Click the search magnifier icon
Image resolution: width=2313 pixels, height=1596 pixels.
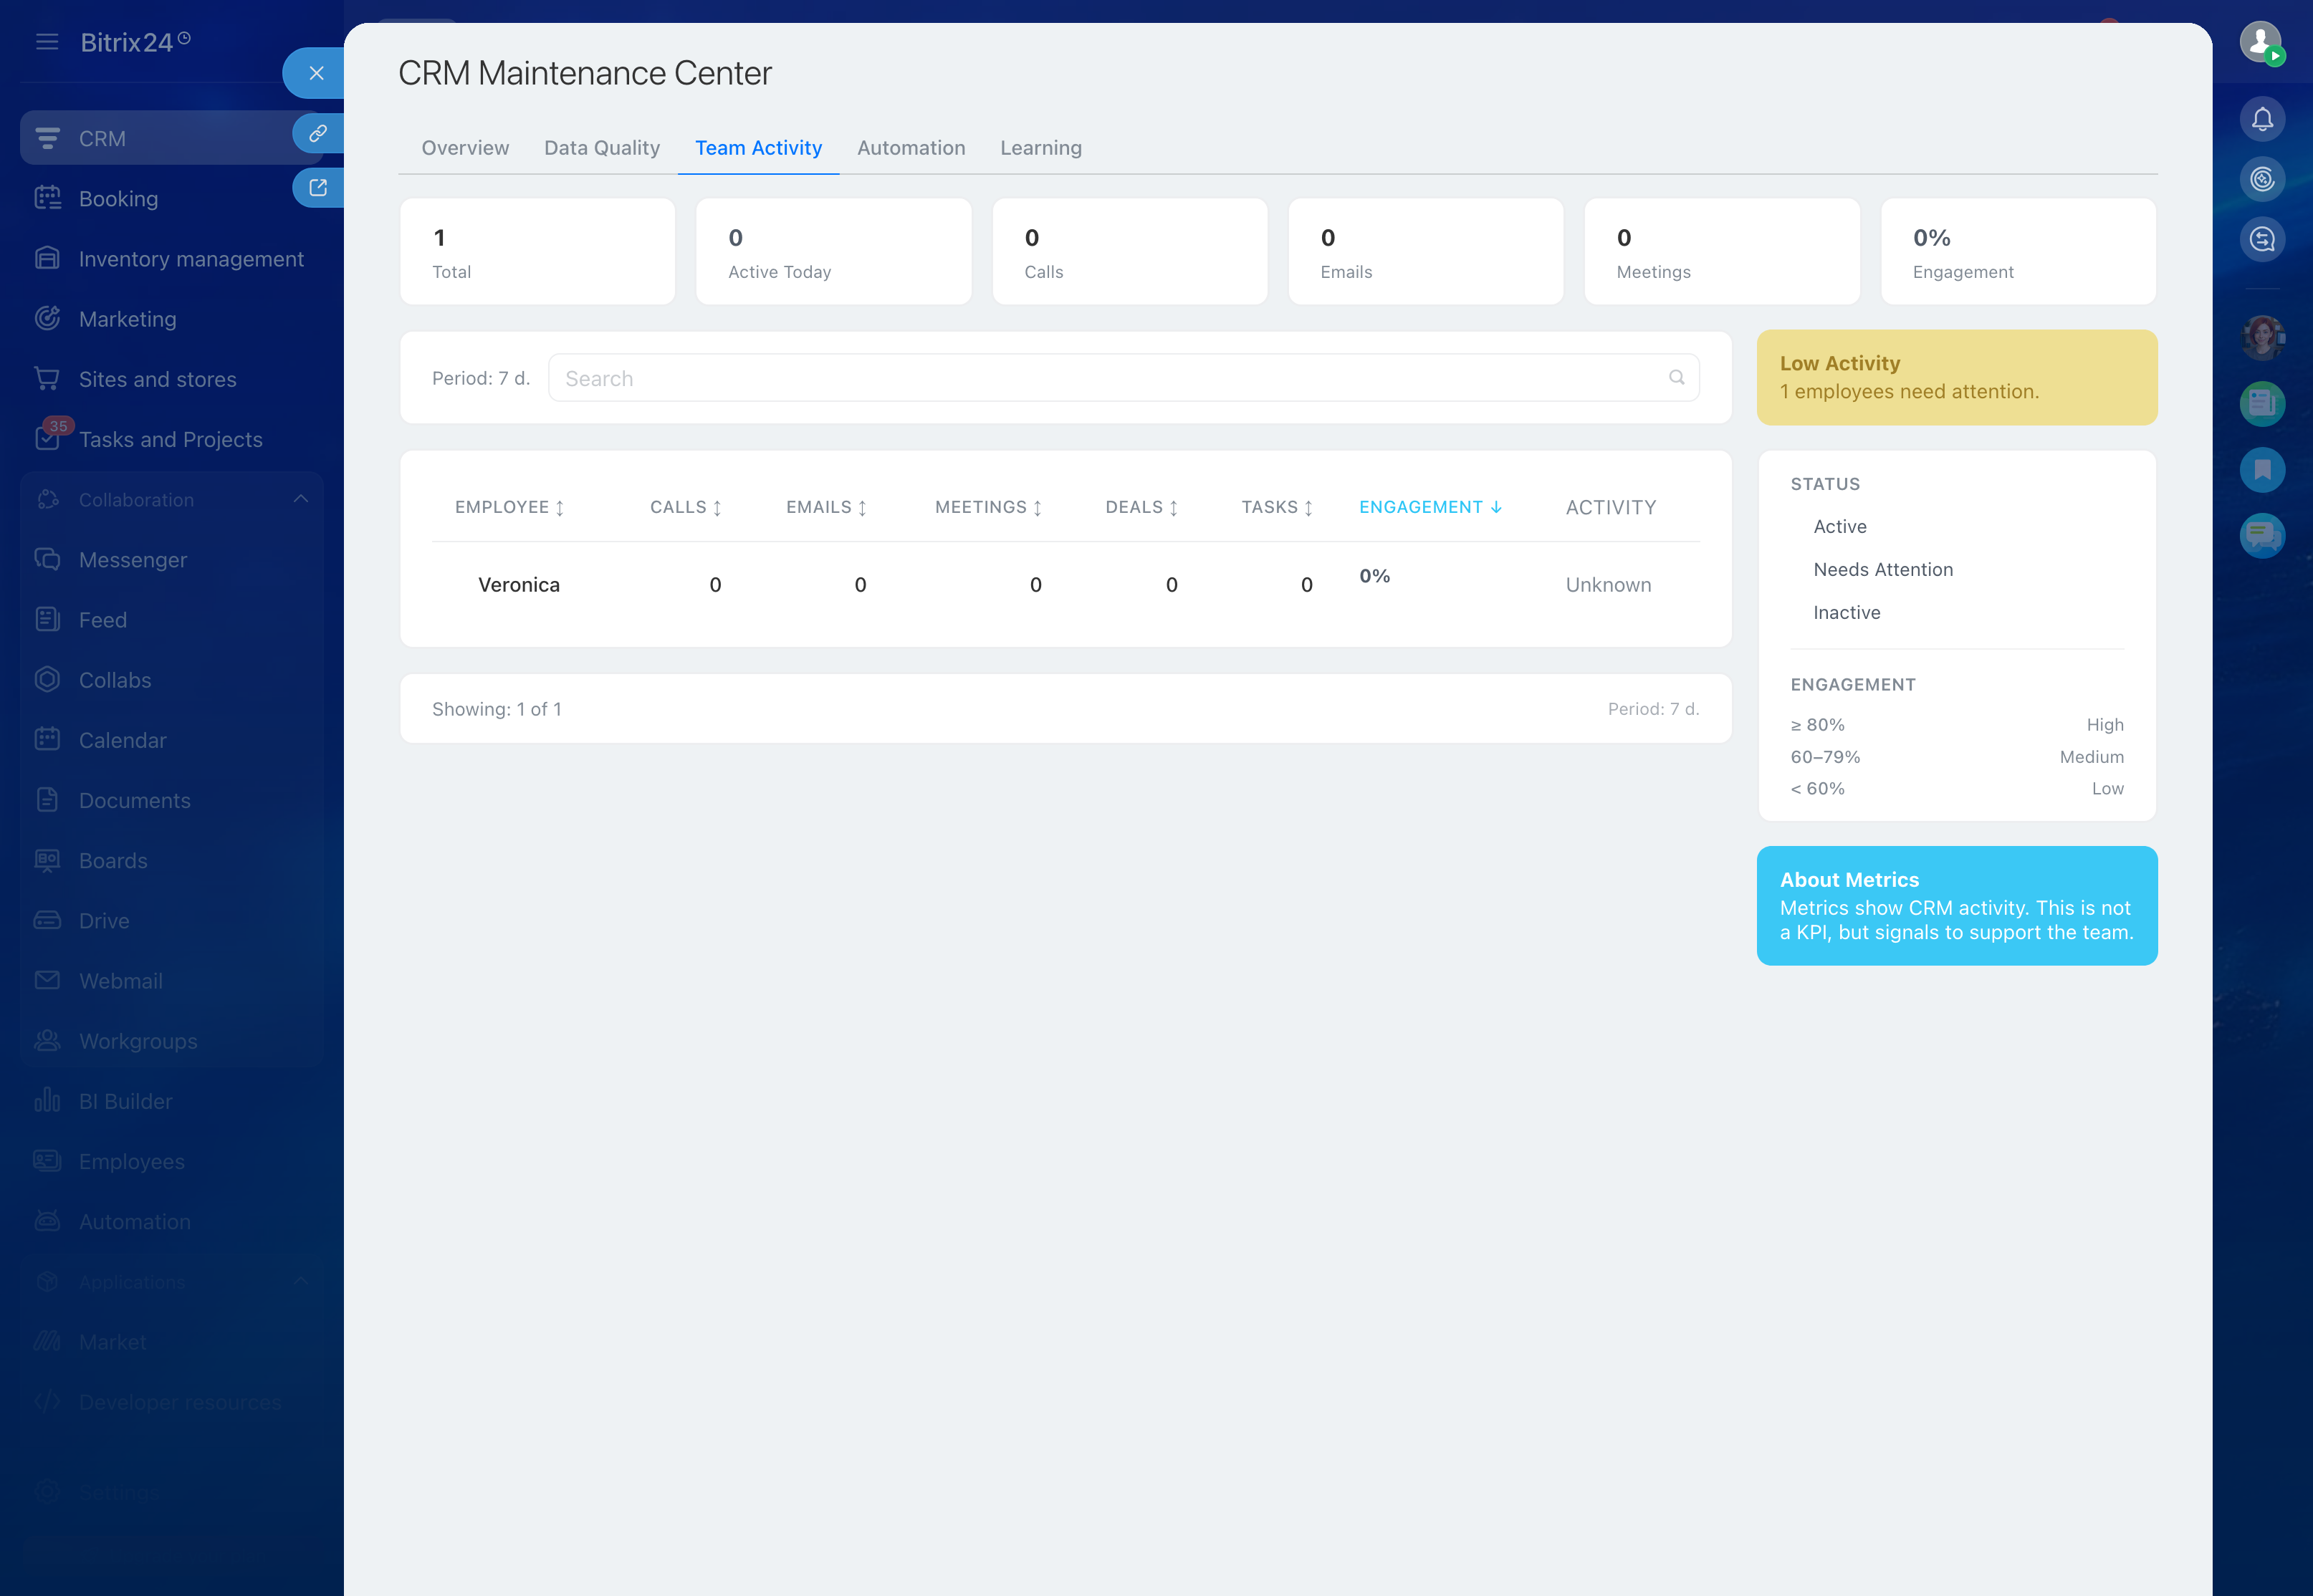pos(1676,378)
